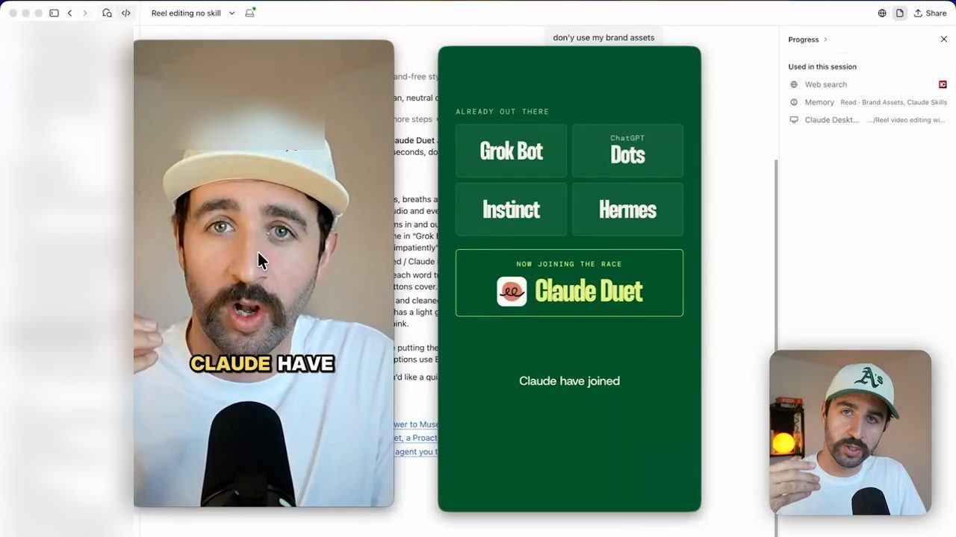
Task: Click the Grok Bot card
Action: tap(512, 151)
